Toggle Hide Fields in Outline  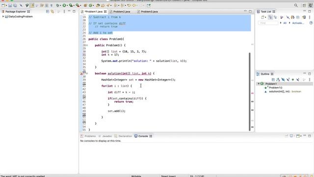pyautogui.click(x=283, y=80)
